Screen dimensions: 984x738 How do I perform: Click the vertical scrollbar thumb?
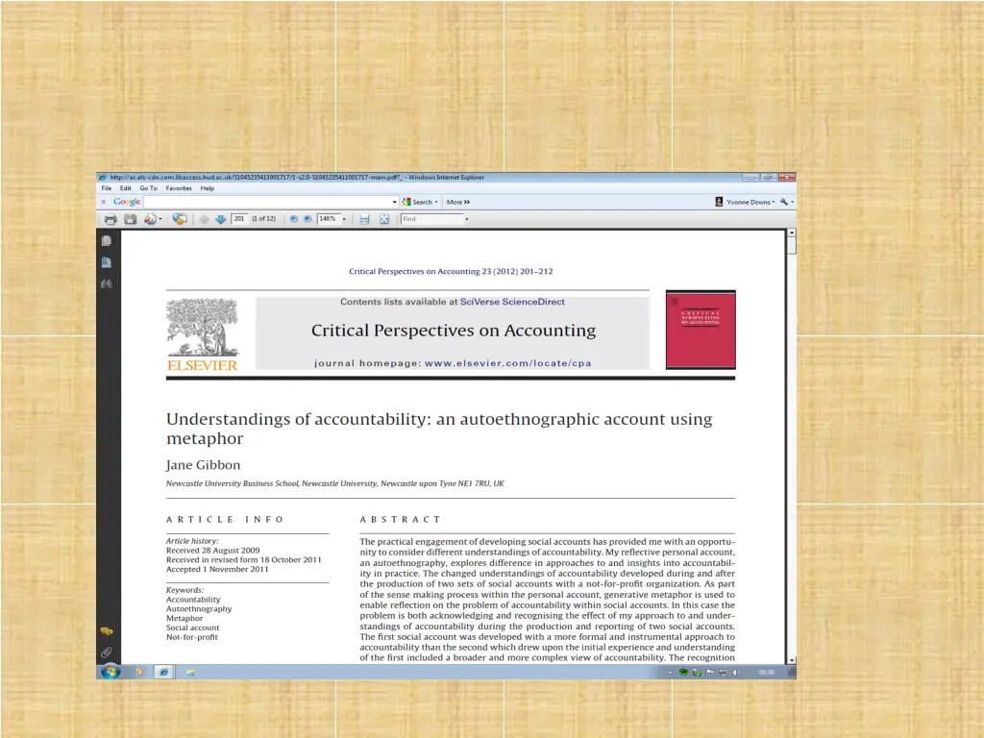[x=792, y=245]
